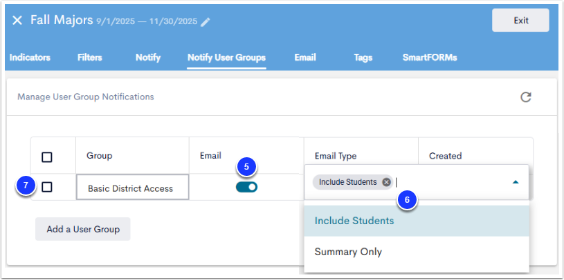Click the Created column header
The height and width of the screenshot is (280, 564).
445,156
